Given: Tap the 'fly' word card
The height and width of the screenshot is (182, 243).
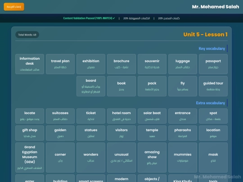Looking at the screenshot, I should [x=183, y=86].
